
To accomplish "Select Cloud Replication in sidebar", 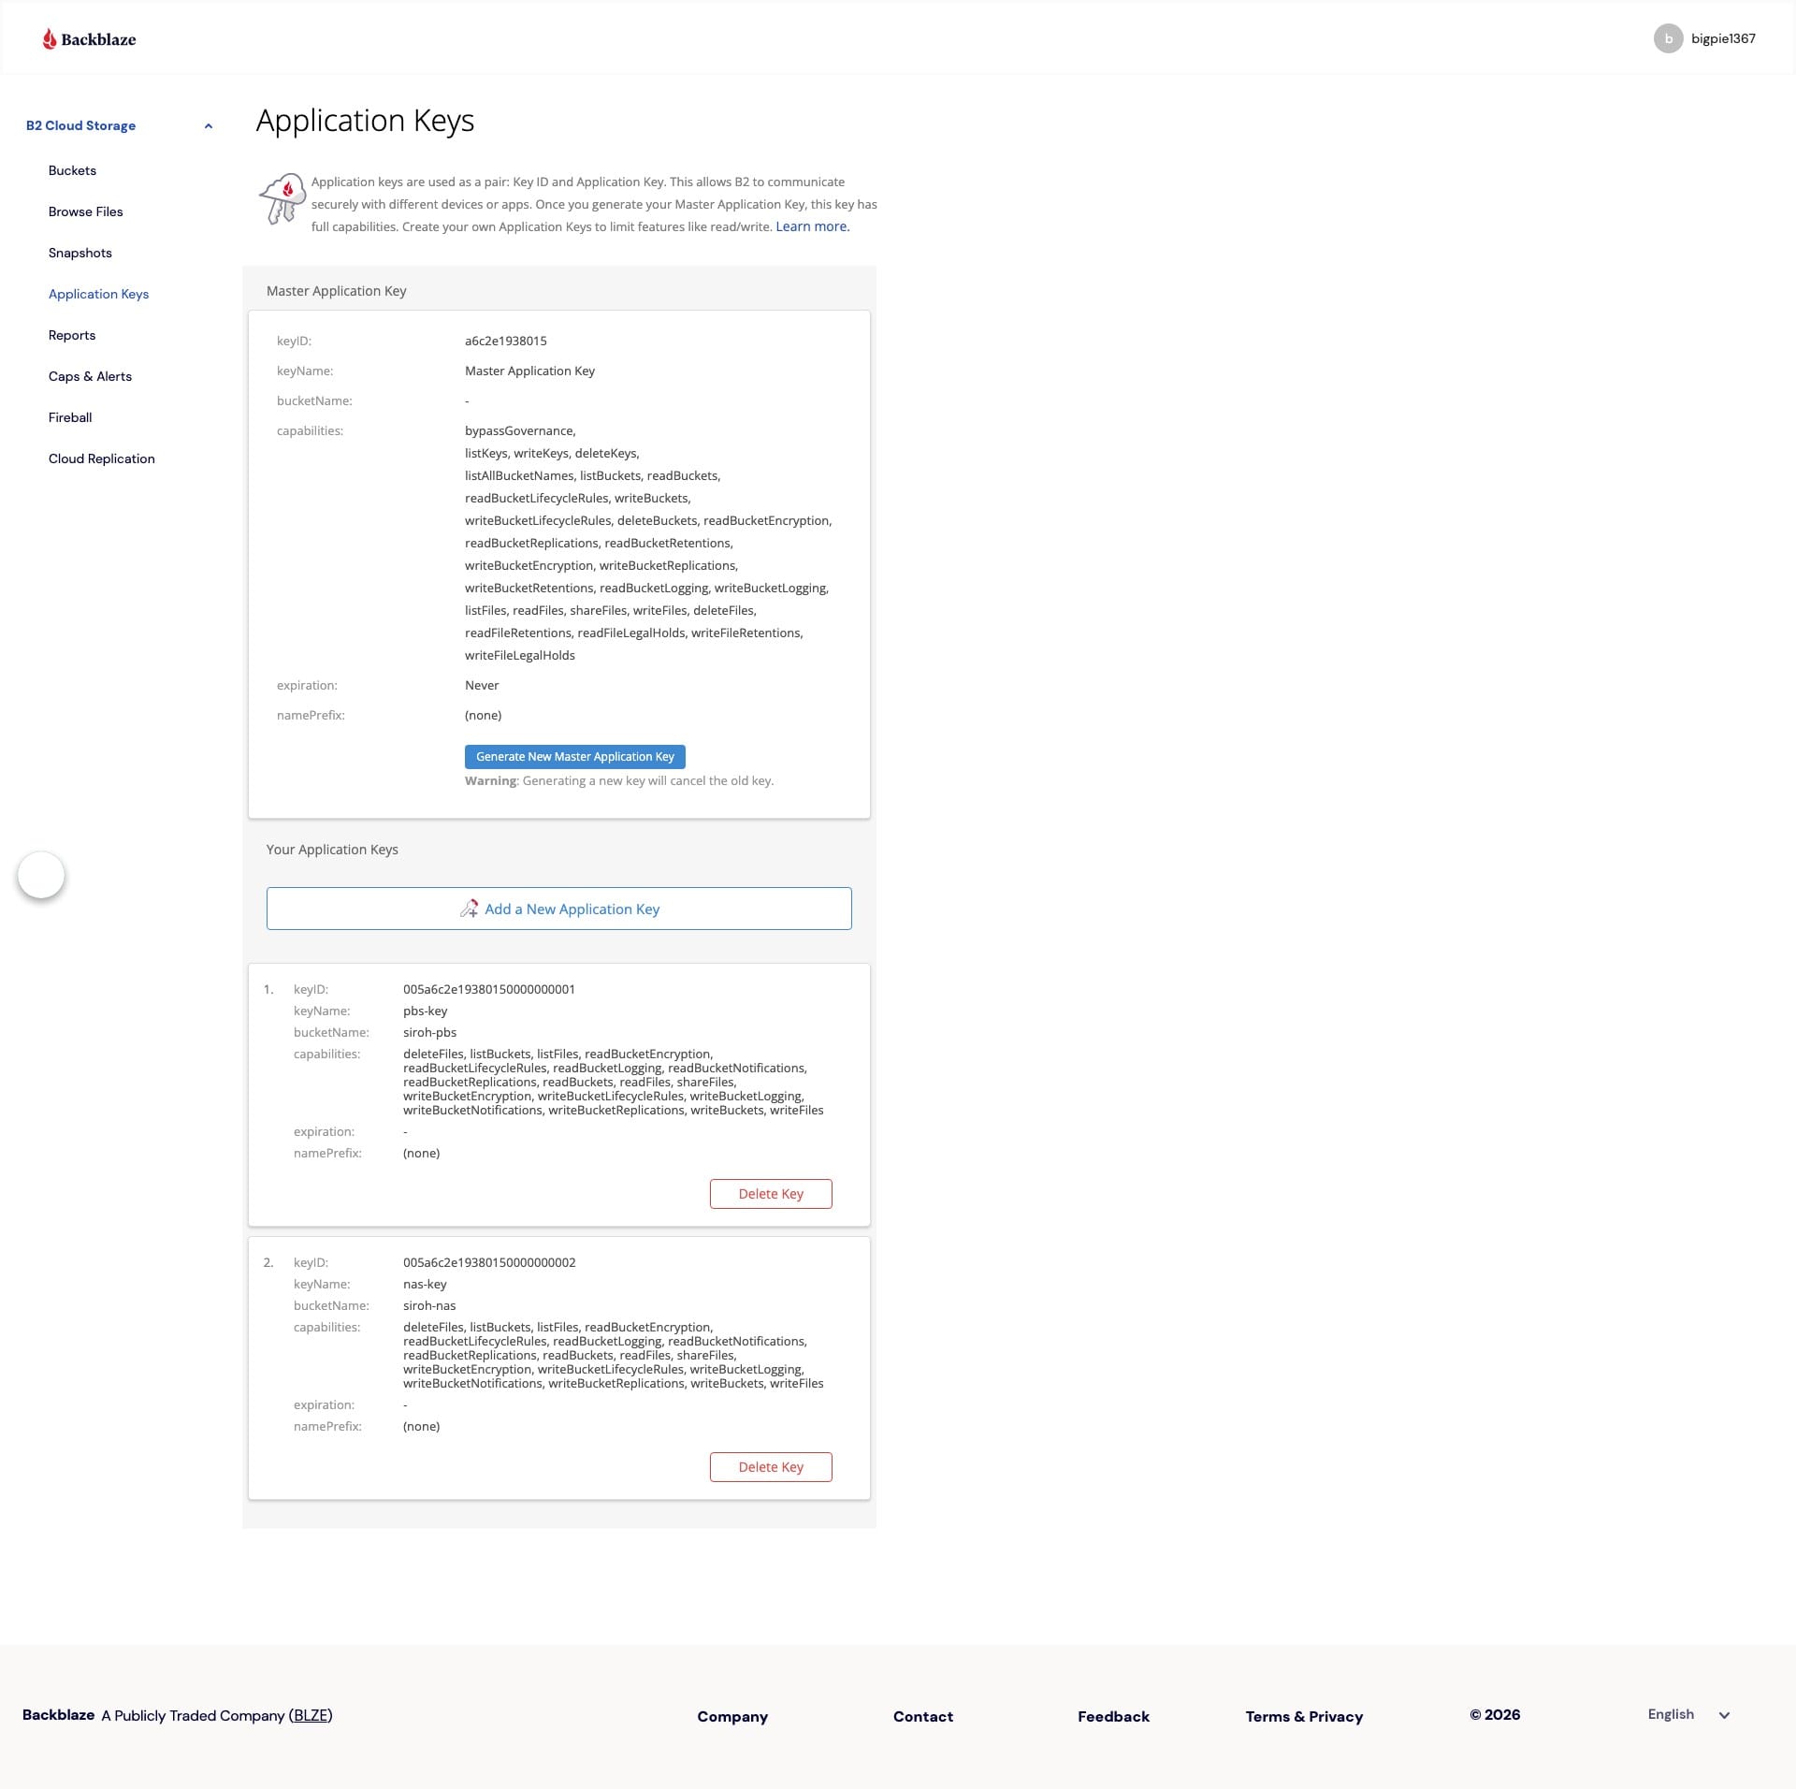I will coord(101,458).
